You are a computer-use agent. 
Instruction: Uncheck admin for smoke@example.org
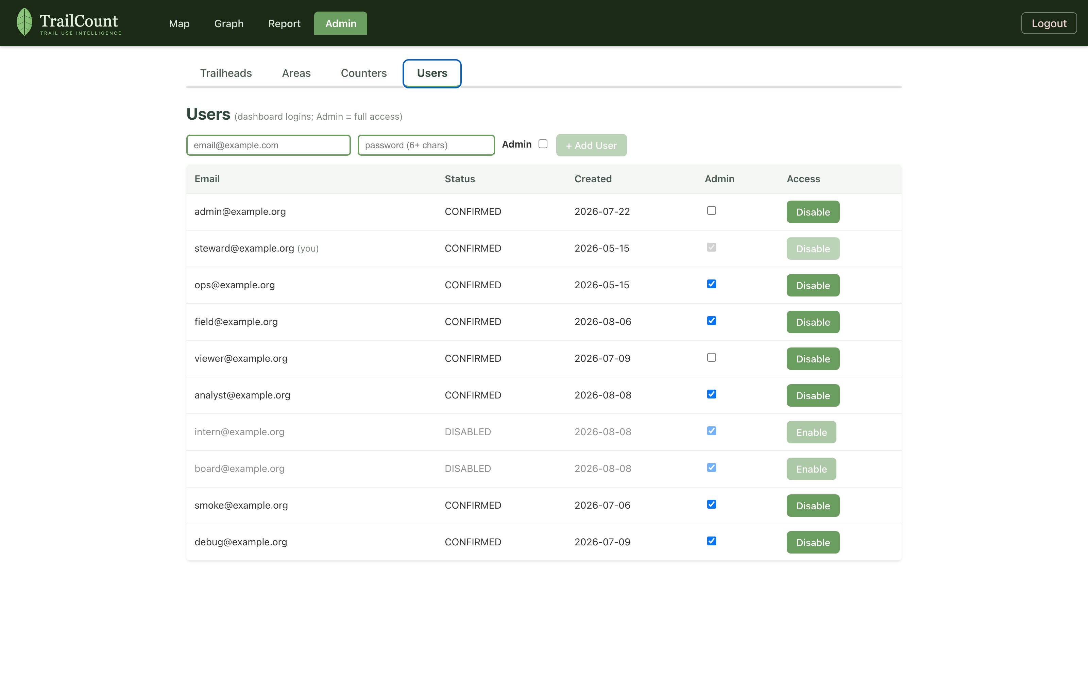711,504
